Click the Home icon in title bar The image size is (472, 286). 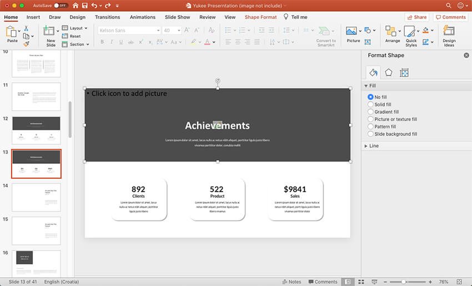(x=76, y=6)
